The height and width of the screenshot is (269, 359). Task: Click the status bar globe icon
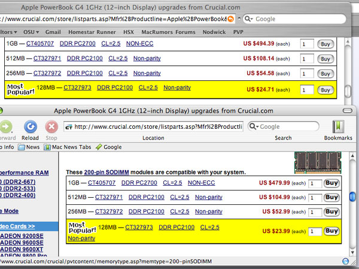click(x=345, y=261)
